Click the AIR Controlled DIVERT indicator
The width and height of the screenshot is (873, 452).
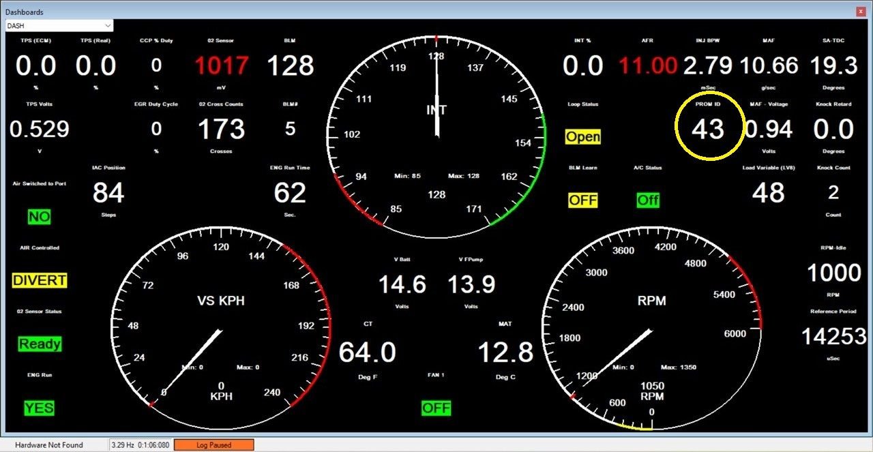point(40,280)
